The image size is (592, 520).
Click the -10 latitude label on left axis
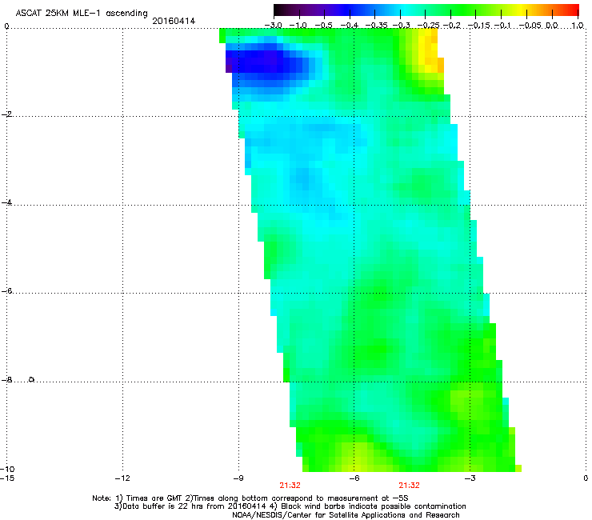tap(7, 469)
